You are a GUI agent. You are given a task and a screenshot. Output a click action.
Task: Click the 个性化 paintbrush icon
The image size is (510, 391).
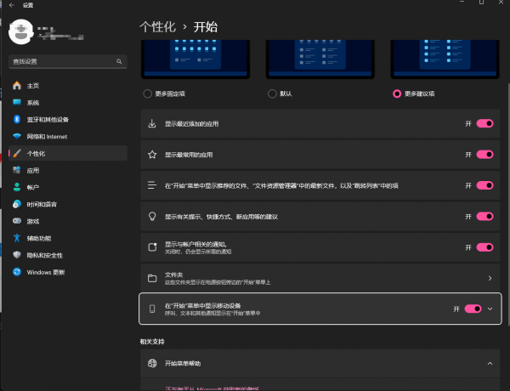tap(17, 153)
